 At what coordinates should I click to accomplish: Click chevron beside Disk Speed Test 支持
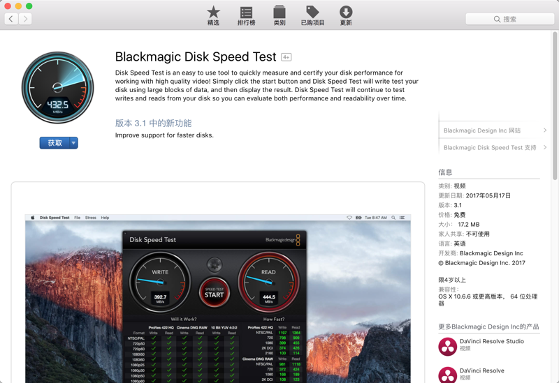(x=545, y=147)
